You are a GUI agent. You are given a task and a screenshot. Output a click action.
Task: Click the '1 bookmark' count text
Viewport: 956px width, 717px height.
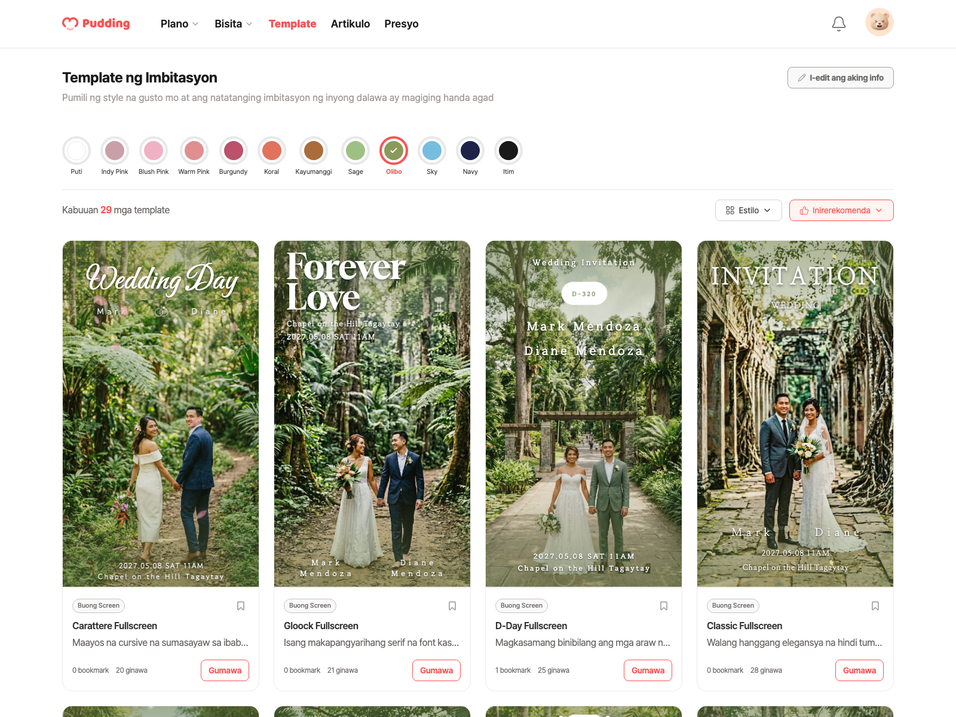(513, 670)
